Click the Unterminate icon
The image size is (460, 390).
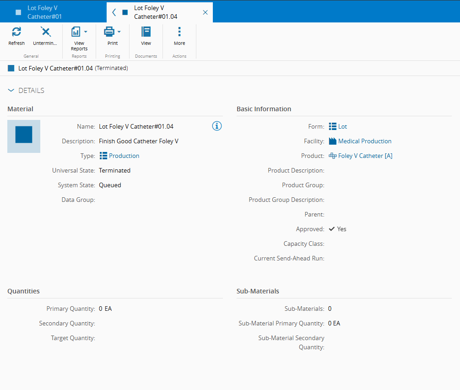coord(45,32)
